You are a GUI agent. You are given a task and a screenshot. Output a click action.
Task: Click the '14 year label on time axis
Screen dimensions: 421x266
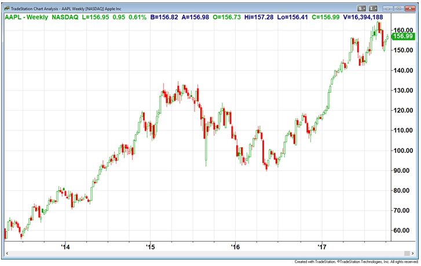65,247
